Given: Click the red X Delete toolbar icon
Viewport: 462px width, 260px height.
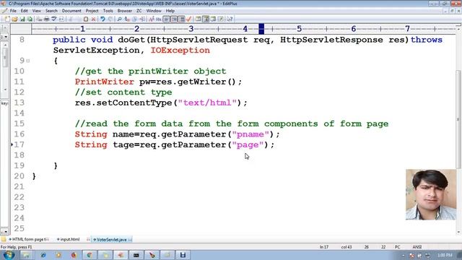Looking at the screenshot, I should 93,19.
